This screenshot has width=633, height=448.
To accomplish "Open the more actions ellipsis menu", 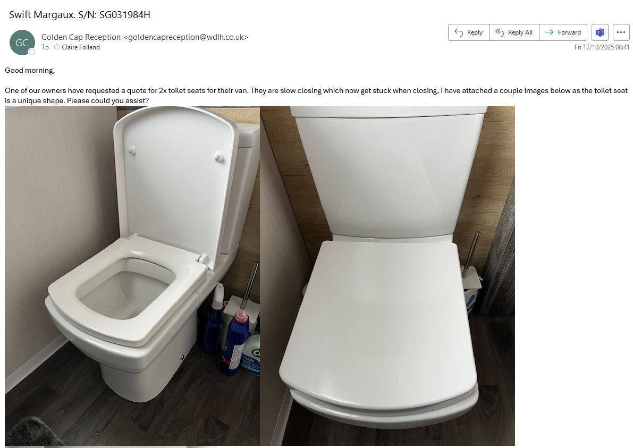I will pyautogui.click(x=621, y=32).
